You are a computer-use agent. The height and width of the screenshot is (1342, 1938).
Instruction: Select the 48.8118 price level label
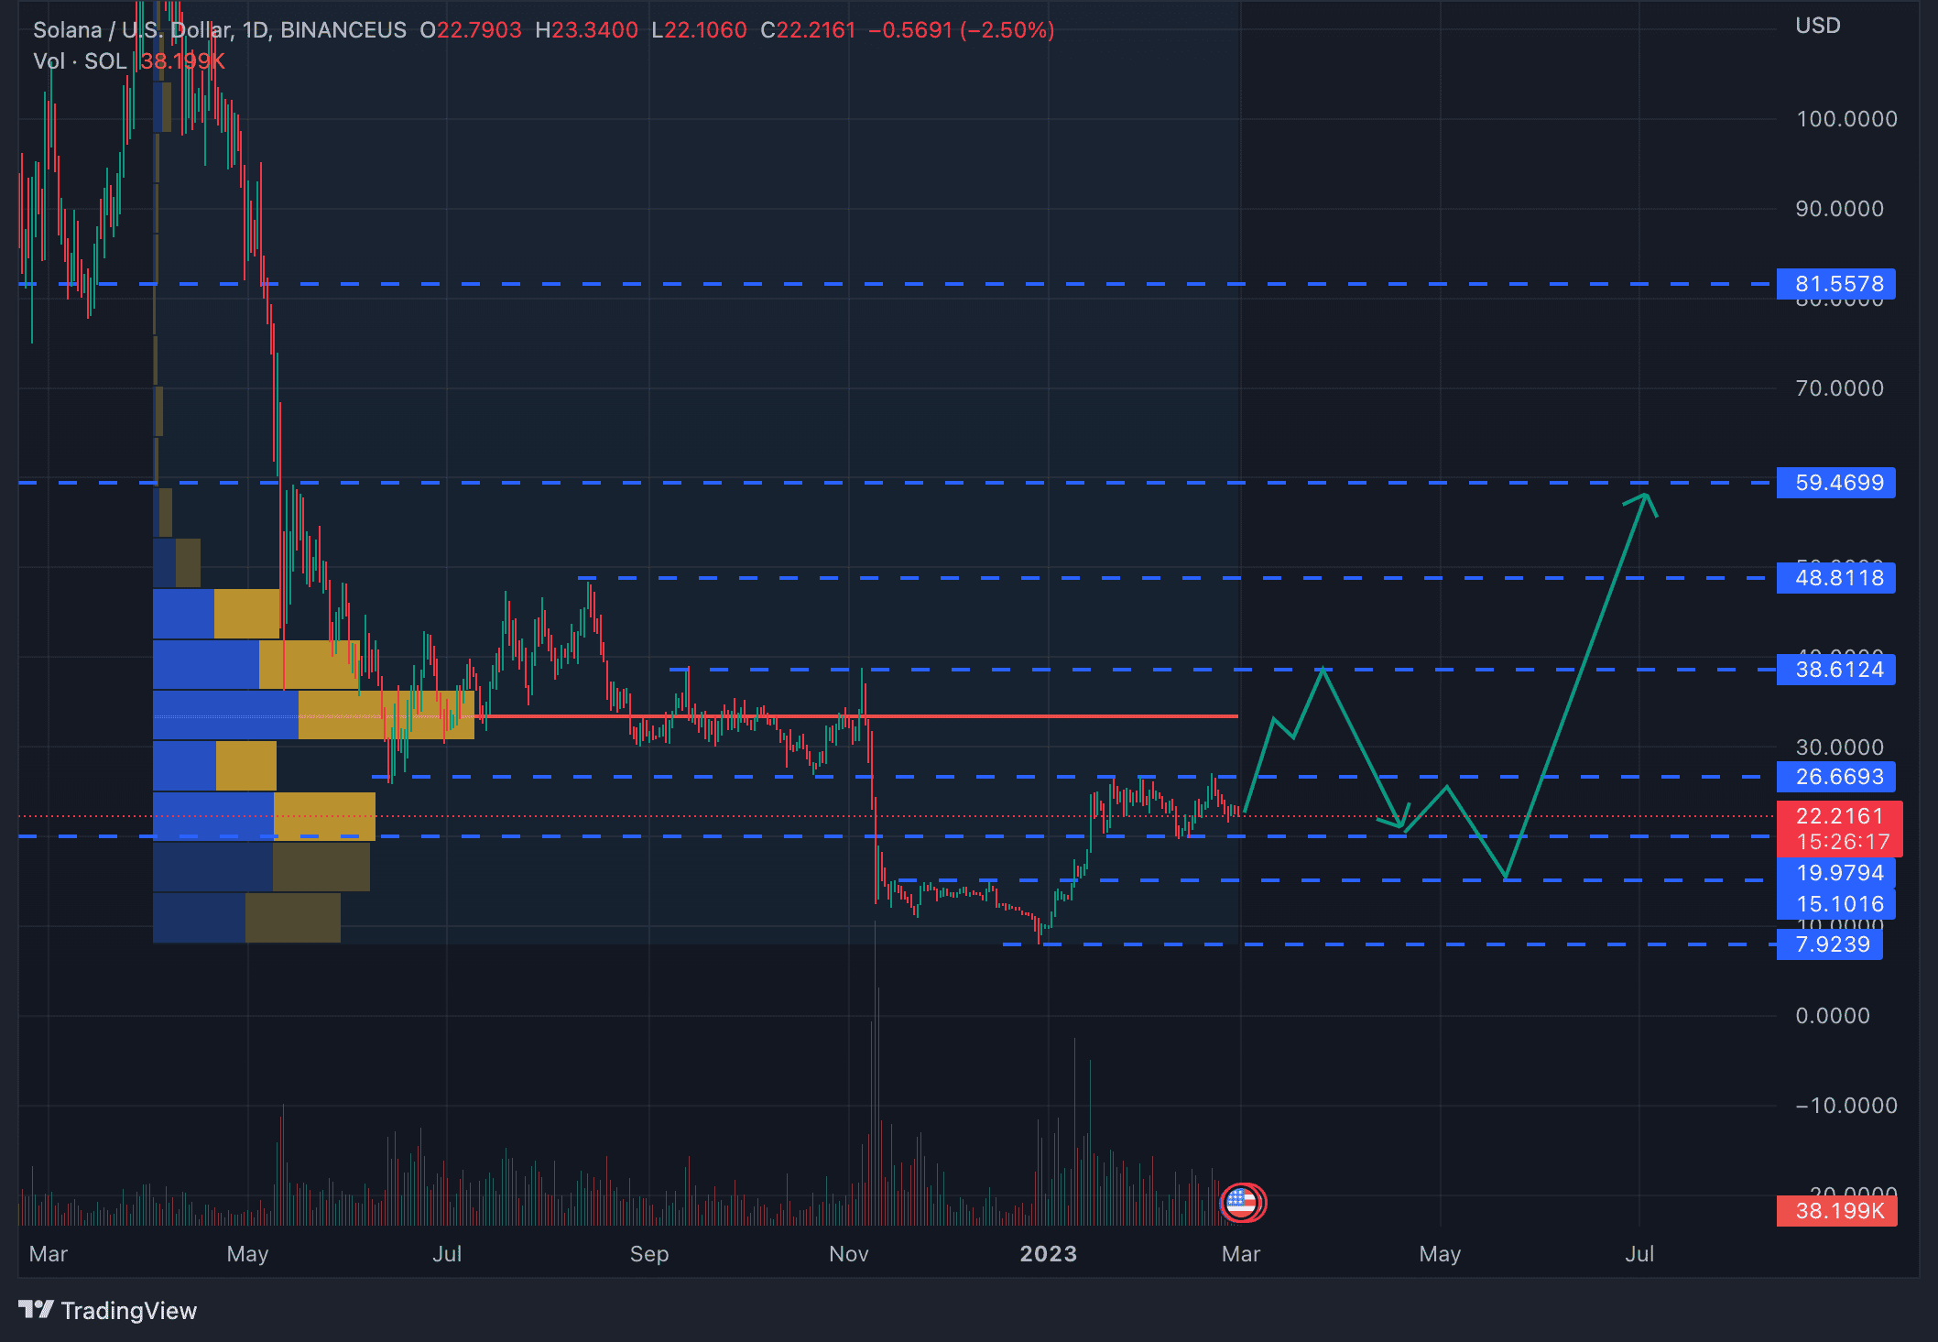pyautogui.click(x=1835, y=578)
